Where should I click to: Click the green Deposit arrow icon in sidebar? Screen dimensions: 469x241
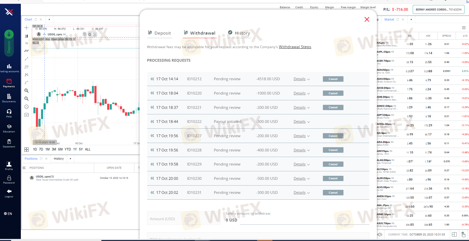(9, 34)
